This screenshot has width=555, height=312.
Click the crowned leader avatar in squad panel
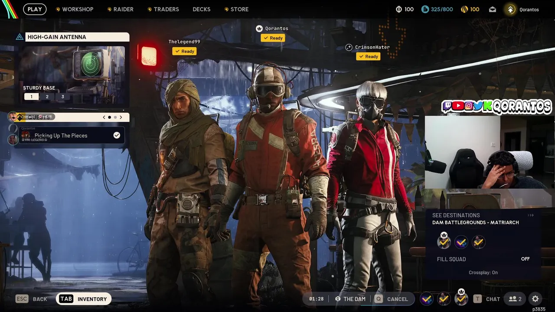(444, 242)
